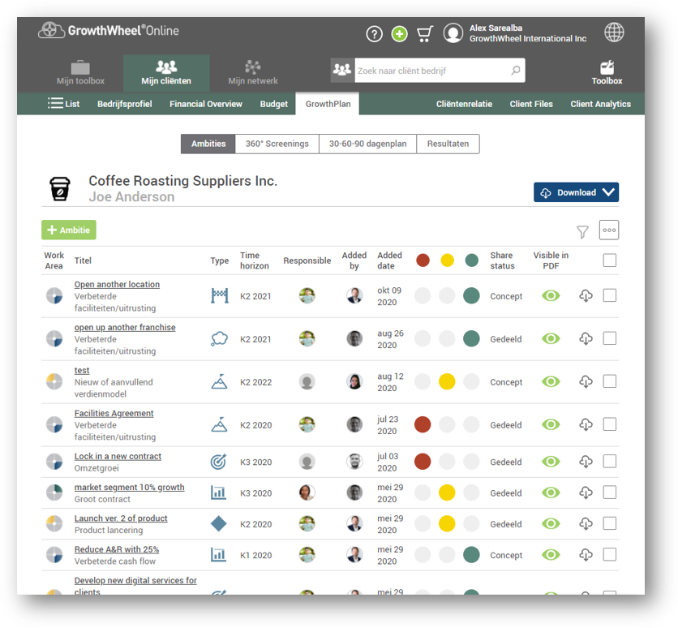Open 'Lock in a new contract' link
This screenshot has height=628, width=678.
pyautogui.click(x=118, y=456)
